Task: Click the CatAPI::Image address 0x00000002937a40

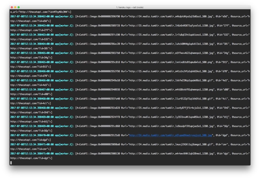Action: tap(109, 99)
